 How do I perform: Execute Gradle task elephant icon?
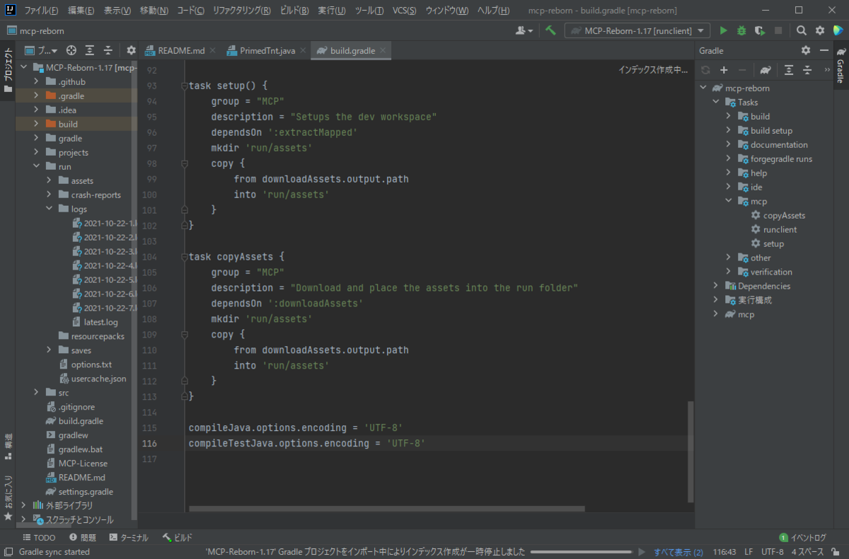[766, 70]
